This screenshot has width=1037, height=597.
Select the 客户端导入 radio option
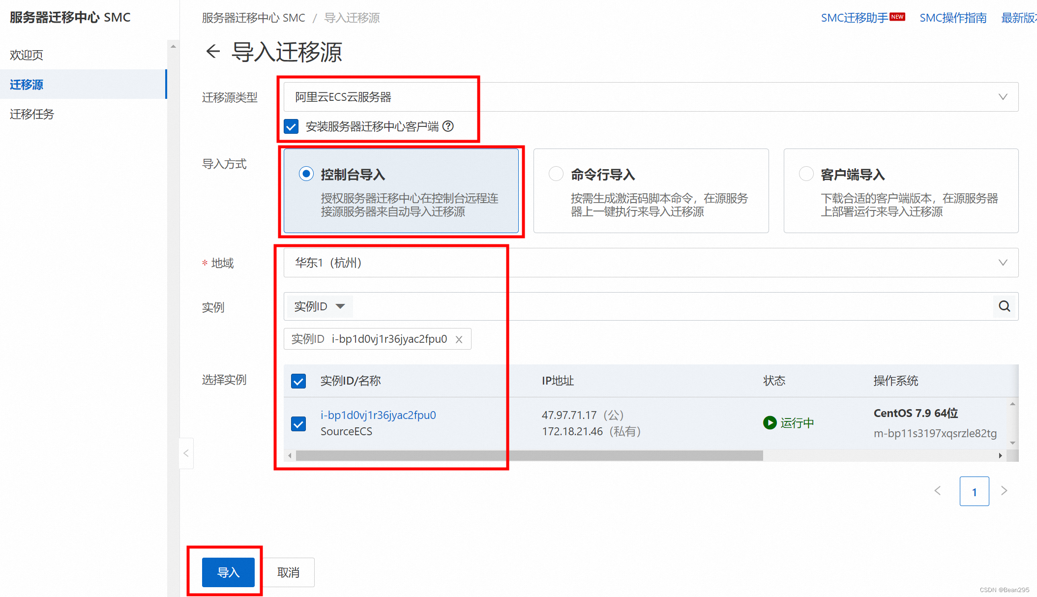tap(806, 174)
